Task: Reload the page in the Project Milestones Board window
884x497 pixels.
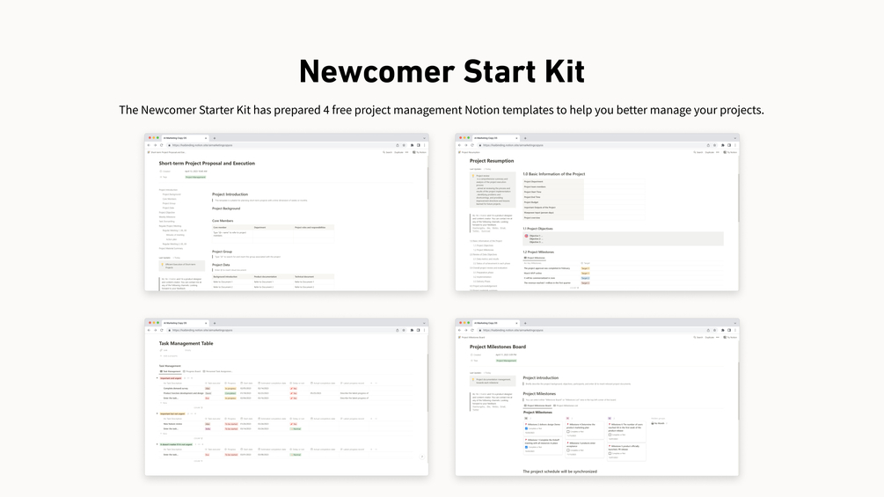Action: coord(471,330)
